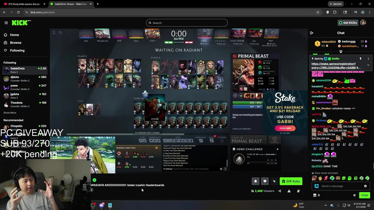Report stream with warning triangle icon
374x210 pixels.
(x=289, y=191)
